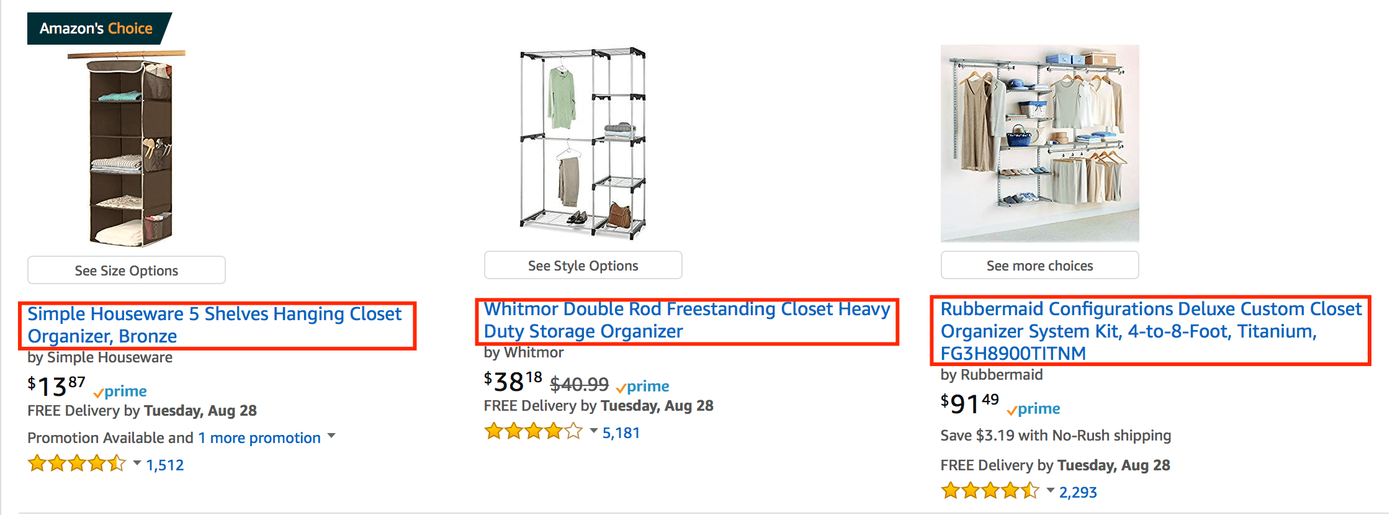This screenshot has width=1400, height=515.
Task: Open Rubbermaid Configurations Deluxe Closet title link
Action: [x=1150, y=331]
